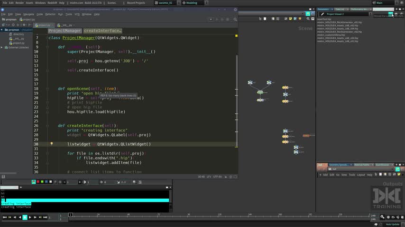This screenshot has height=227, width=405.
Task: Collapse the projman folder in project tree
Action: 2,30
